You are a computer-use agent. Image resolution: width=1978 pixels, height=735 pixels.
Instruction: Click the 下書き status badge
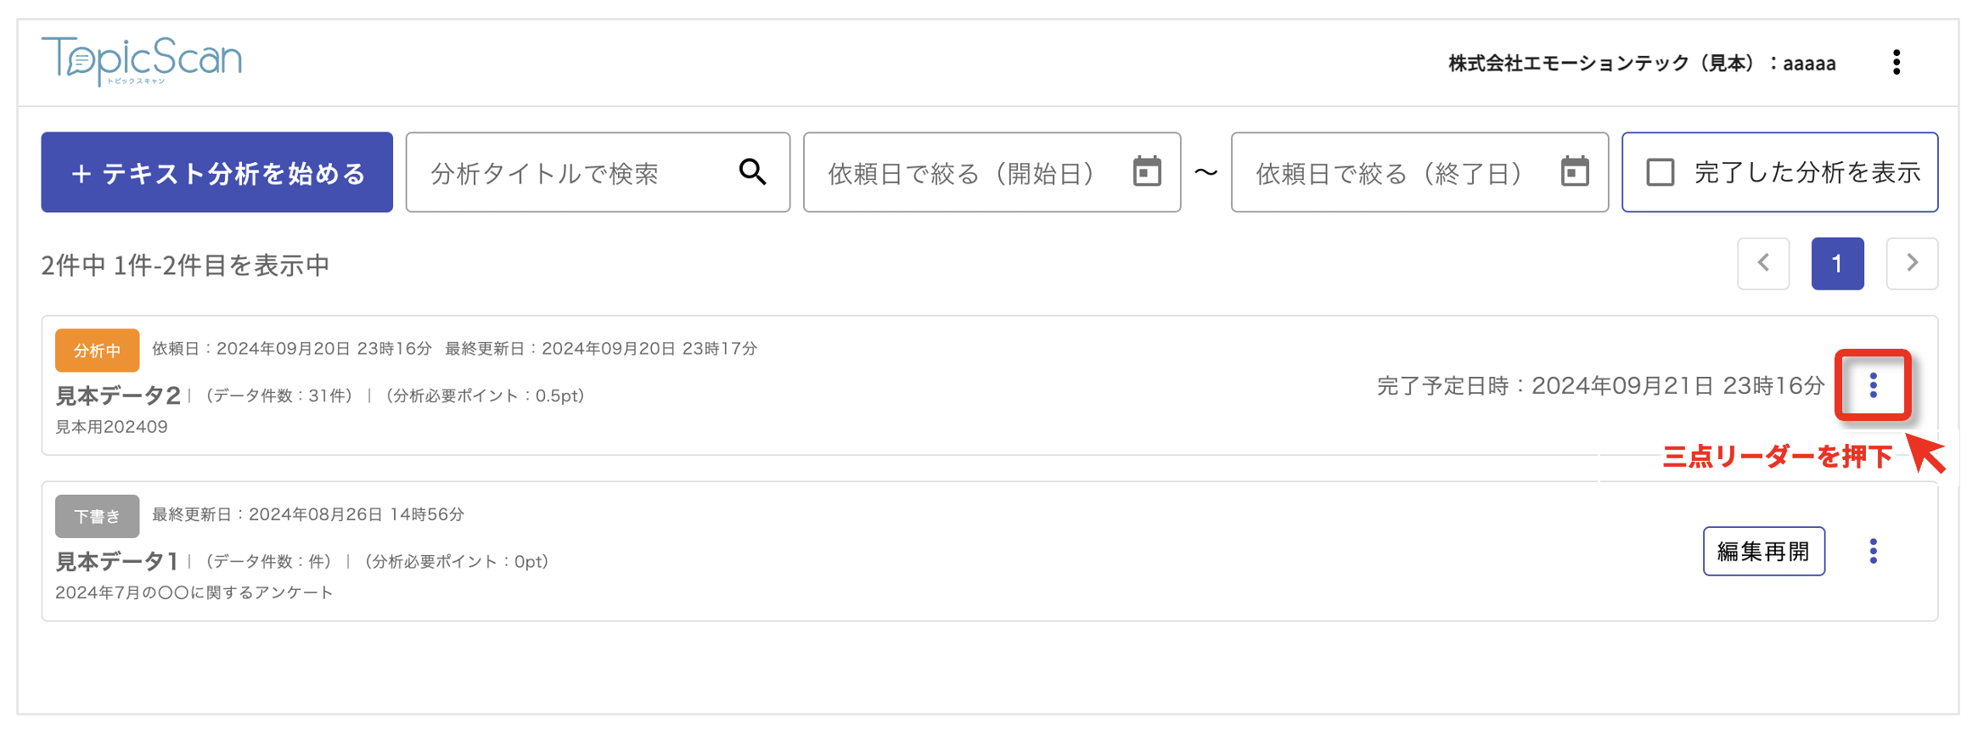pos(97,515)
